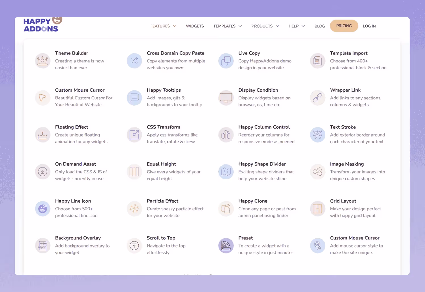This screenshot has height=292, width=425.
Task: Open the Image Masking feature link
Action: point(347,164)
